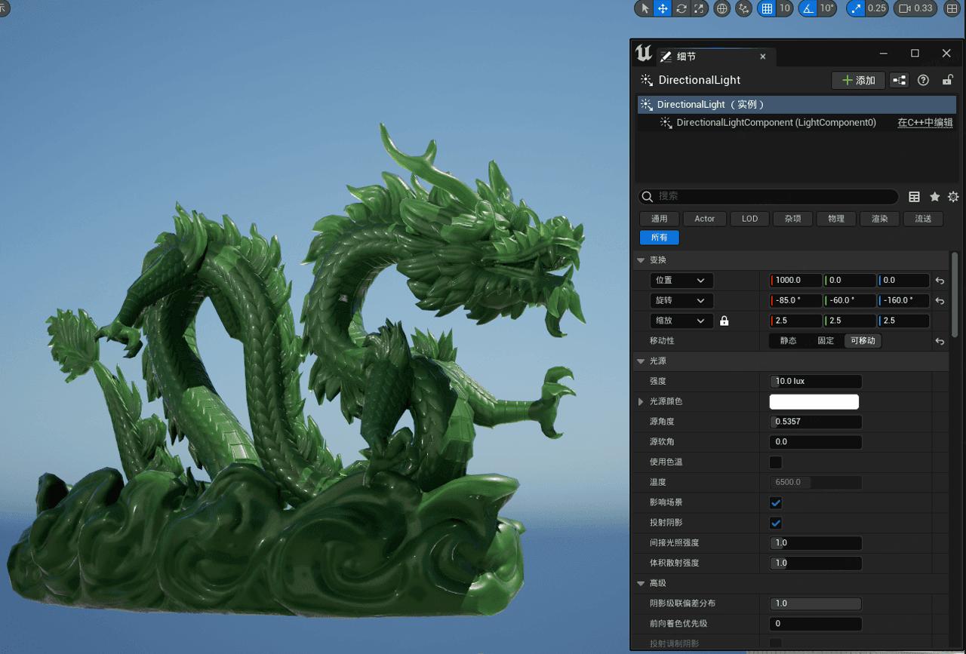Screen dimensions: 966x654
Task: Uncheck the 影响场景 checkbox
Action: [x=775, y=502]
